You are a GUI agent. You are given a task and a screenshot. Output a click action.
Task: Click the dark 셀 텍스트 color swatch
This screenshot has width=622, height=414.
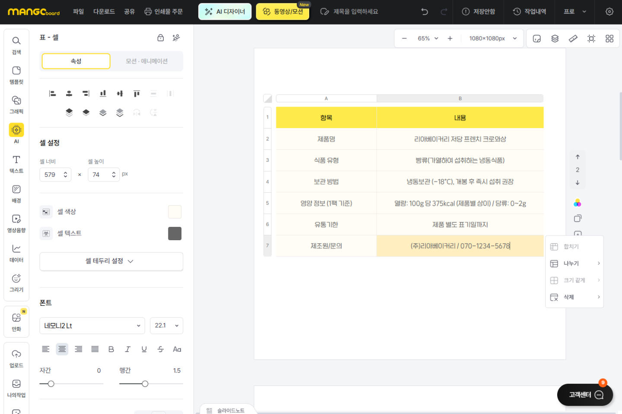coord(175,233)
